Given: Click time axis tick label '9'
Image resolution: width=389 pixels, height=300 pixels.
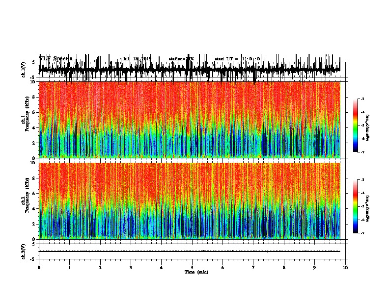Looking at the screenshot, I should tap(314, 268).
